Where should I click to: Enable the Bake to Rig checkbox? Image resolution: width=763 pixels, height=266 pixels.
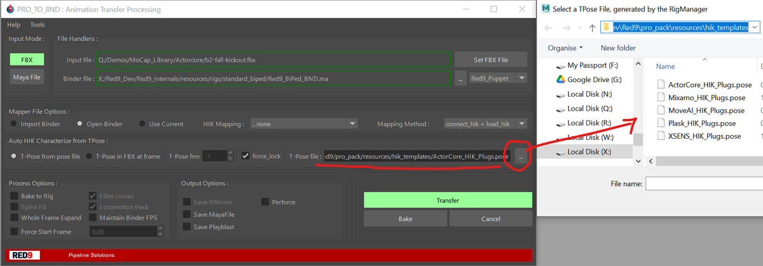pos(14,196)
